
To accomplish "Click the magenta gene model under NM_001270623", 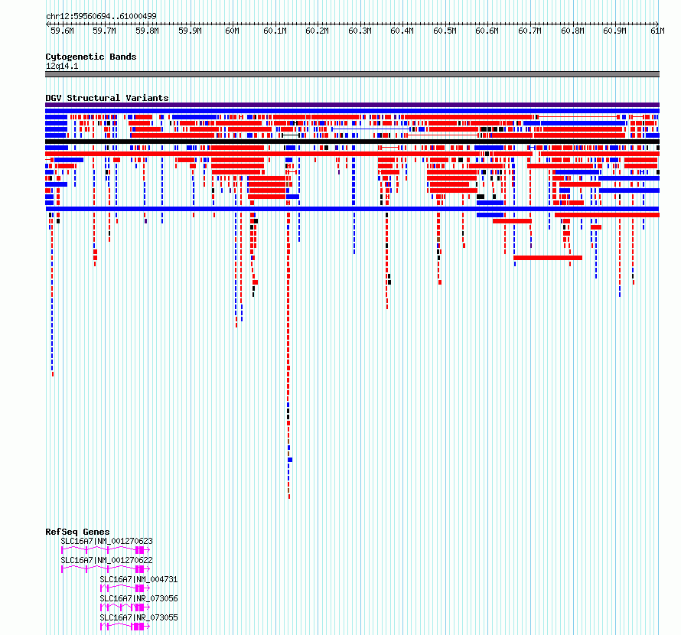I will pyautogui.click(x=106, y=550).
